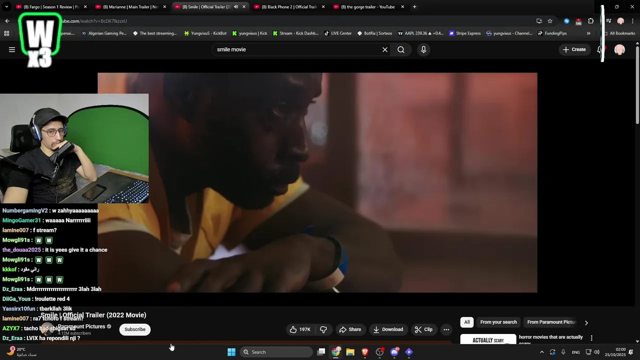The image size is (640, 360).
Task: Open 'yungvixus | Kick' bookmark
Action: click(x=249, y=33)
